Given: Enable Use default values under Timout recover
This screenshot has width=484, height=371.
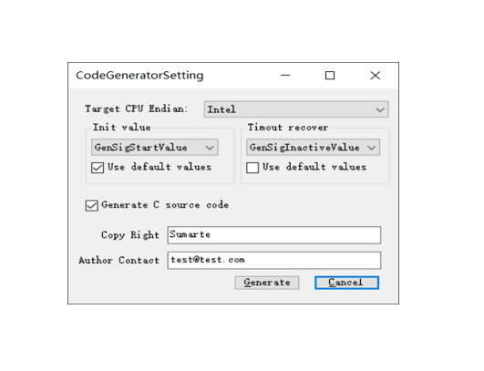Looking at the screenshot, I should 252,168.
